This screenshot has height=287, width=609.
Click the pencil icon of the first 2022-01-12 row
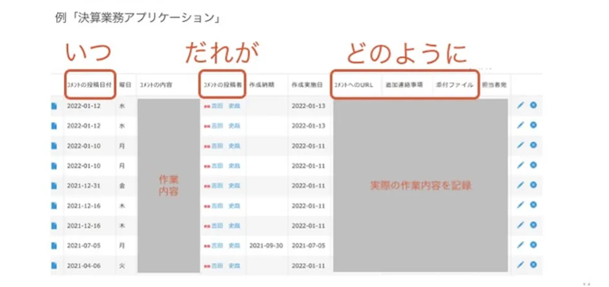[x=521, y=106]
